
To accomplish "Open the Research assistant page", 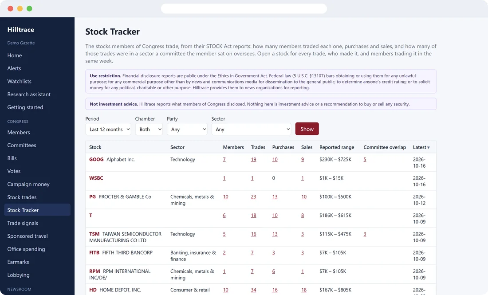I will click(29, 94).
